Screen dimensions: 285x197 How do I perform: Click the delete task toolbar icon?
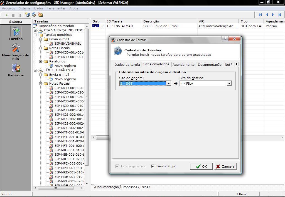(x=40, y=15)
